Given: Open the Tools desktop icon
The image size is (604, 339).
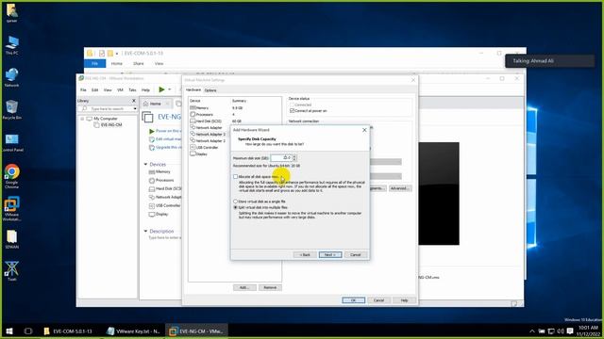Looking at the screenshot, I should (11, 271).
